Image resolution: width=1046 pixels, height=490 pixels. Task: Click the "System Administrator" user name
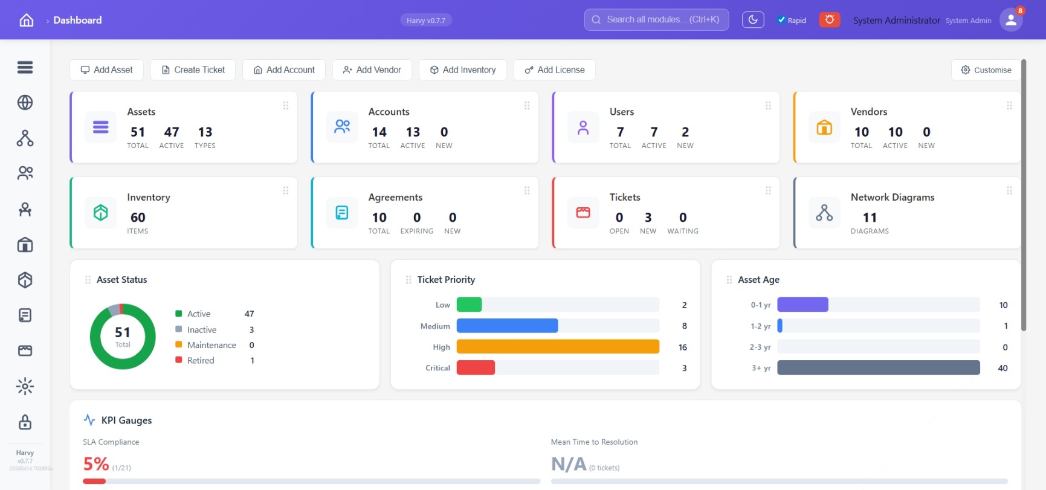(897, 20)
